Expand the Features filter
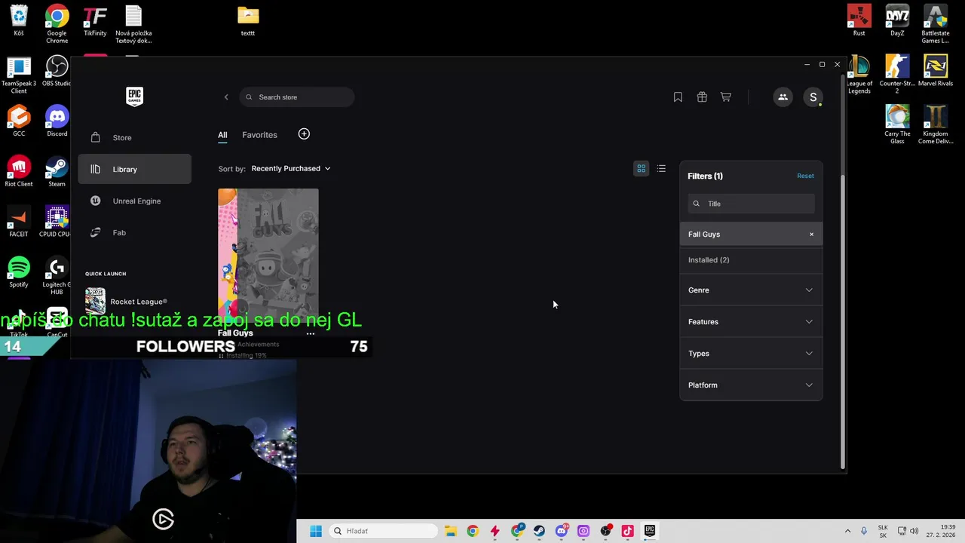This screenshot has height=543, width=965. click(x=751, y=322)
